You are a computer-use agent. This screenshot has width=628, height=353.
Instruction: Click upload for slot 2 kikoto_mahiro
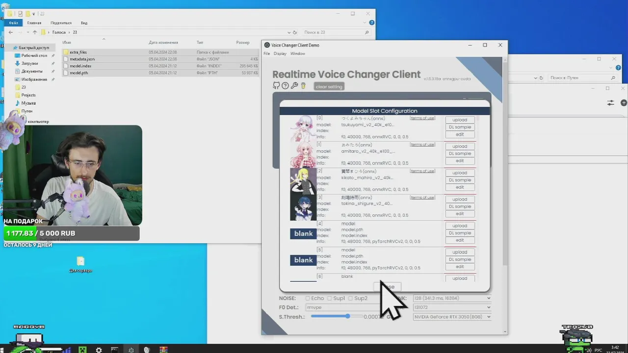coord(460,173)
